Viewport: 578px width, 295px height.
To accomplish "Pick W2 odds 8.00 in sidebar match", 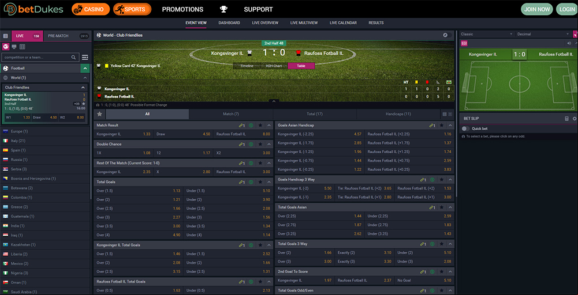I will [x=72, y=118].
